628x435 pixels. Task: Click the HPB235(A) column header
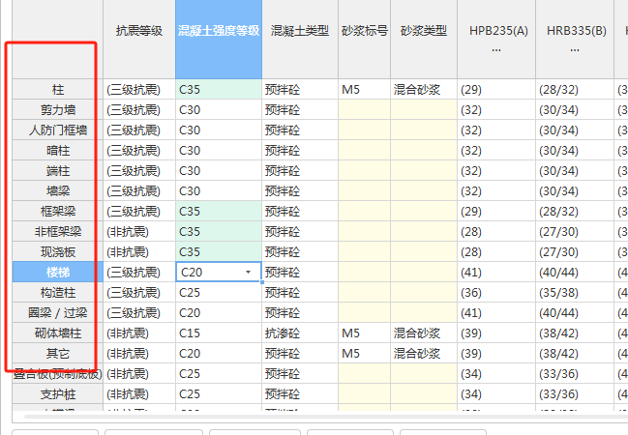[x=496, y=40]
